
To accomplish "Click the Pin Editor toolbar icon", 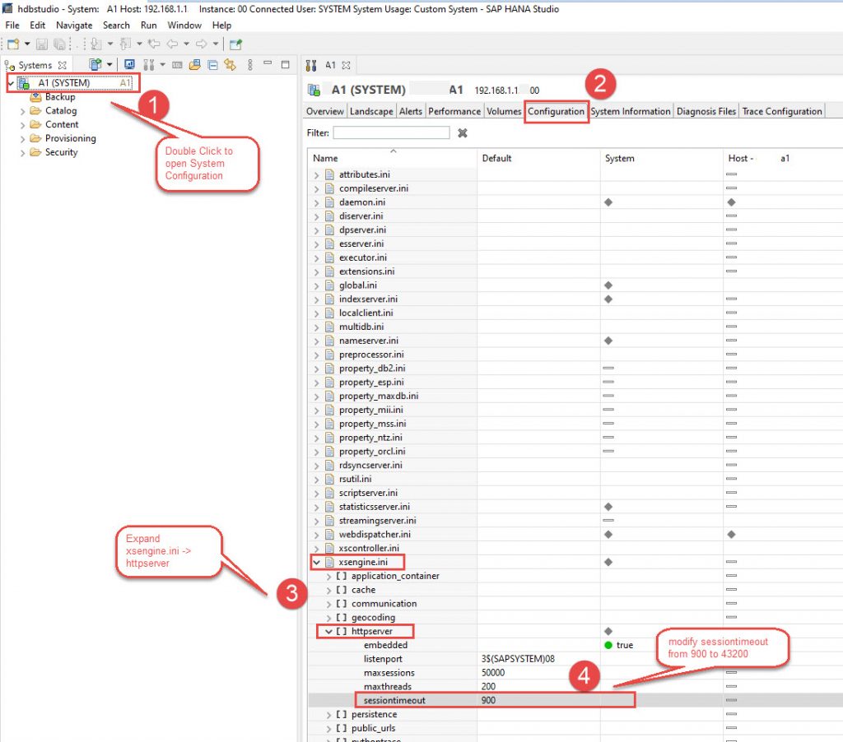I will [x=235, y=44].
